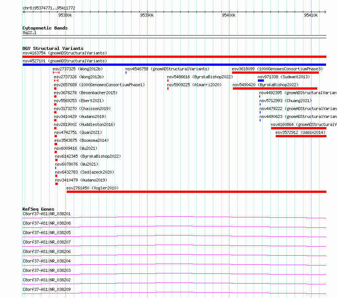The image size is (337, 298).
Task: Select nsv6009416 (Wu2021) label
Action: tap(76, 148)
